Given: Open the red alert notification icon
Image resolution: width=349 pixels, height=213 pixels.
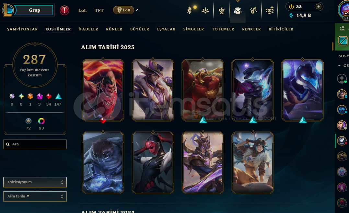Looking at the screenshot, I should click(64, 10).
